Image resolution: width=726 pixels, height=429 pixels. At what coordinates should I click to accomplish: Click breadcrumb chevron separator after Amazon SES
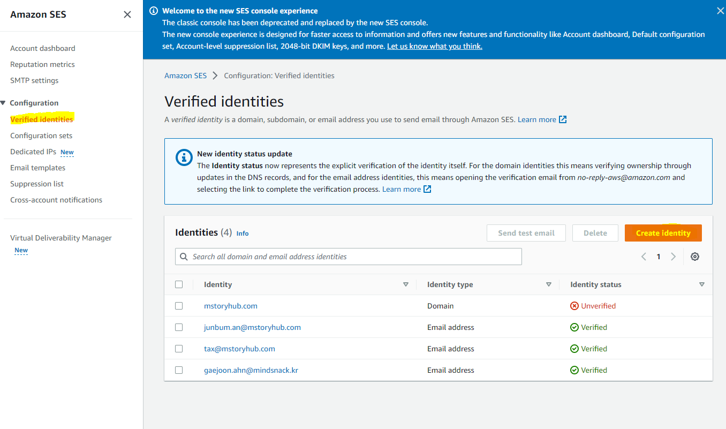coord(215,76)
